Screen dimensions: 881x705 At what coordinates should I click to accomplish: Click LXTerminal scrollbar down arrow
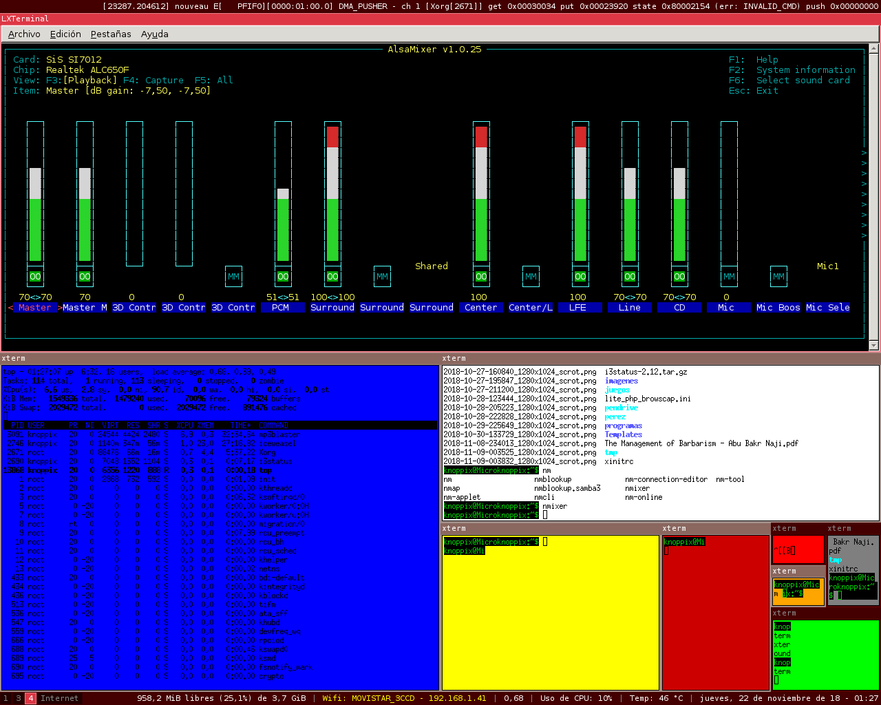point(874,346)
